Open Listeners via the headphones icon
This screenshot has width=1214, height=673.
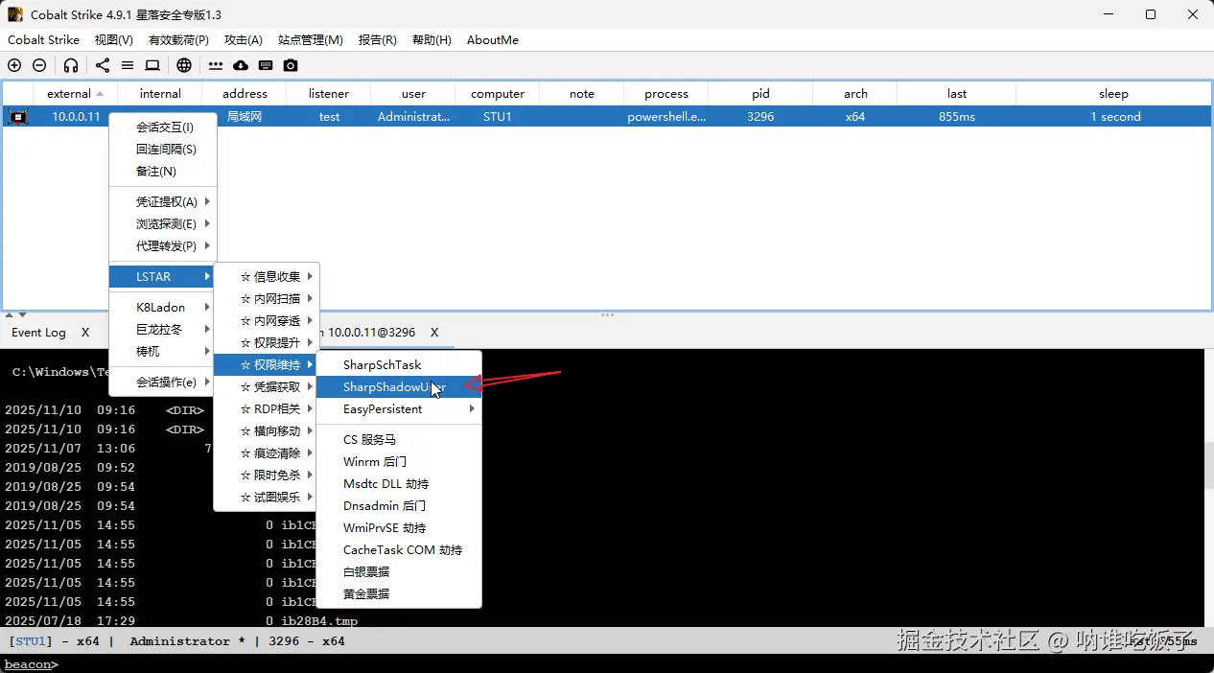click(71, 65)
